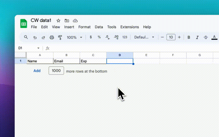The width and height of the screenshot is (219, 137).
Task: Click the search menus magnifier icon
Action: [x=26, y=37]
